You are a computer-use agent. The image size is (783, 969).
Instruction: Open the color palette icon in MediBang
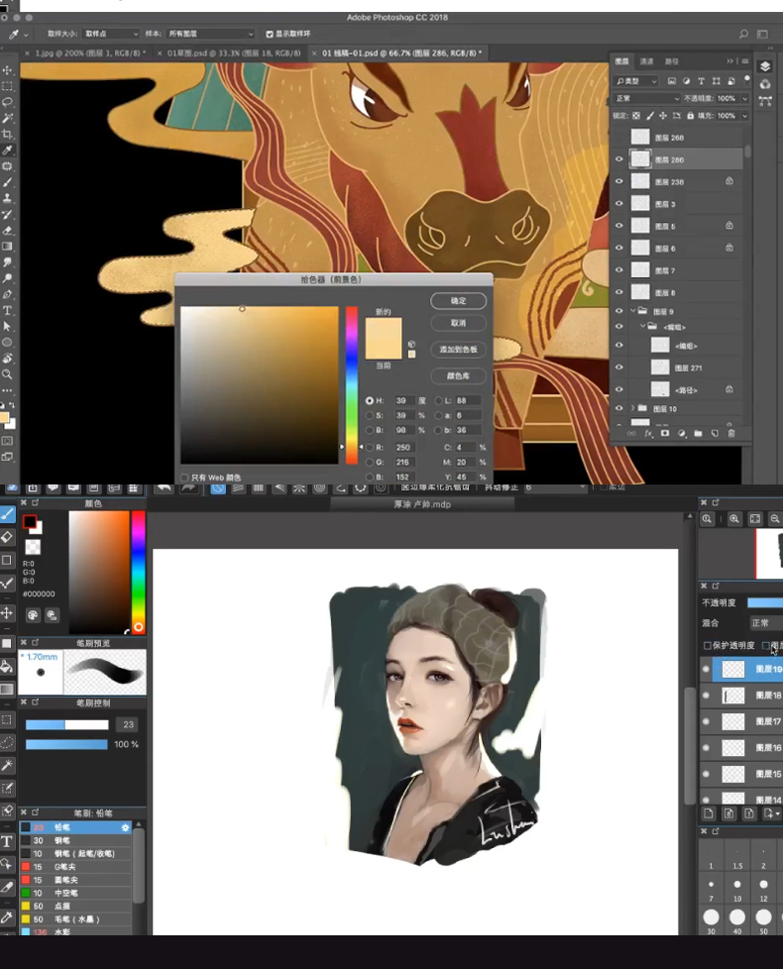(33, 615)
